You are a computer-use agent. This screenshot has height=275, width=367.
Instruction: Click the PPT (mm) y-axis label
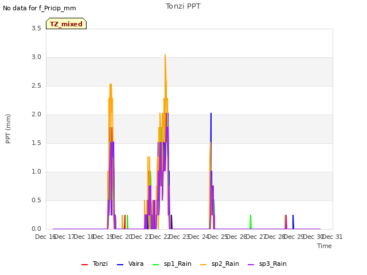pyautogui.click(x=8, y=128)
